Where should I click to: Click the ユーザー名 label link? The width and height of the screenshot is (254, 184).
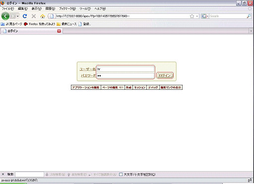click(87, 69)
